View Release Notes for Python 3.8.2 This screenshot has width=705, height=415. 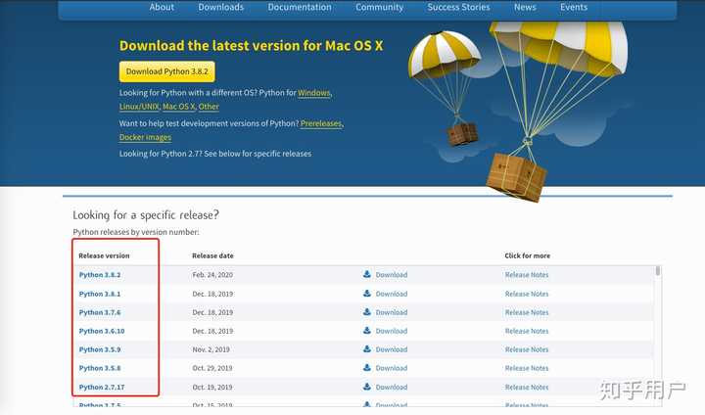(527, 275)
